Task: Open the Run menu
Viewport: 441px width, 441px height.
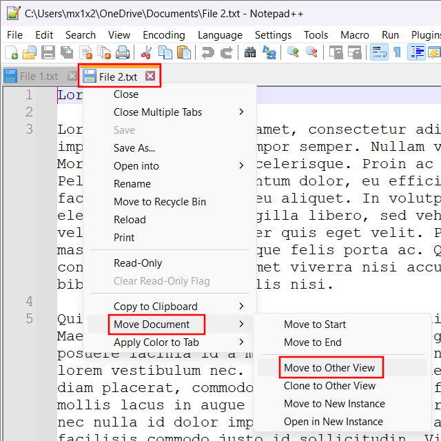Action: [x=390, y=35]
